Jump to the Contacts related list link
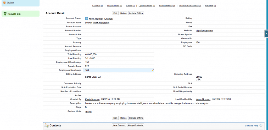268x130 pixels. 96,5
